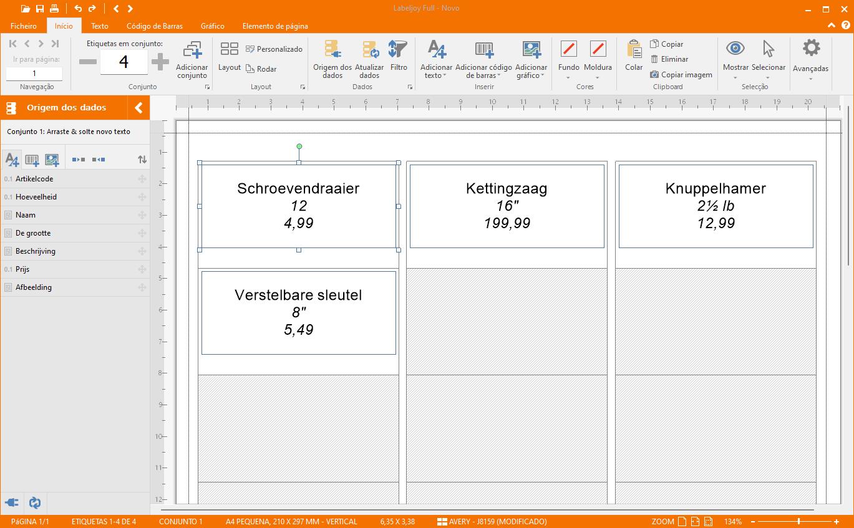Open the Filtro data filter

click(398, 56)
